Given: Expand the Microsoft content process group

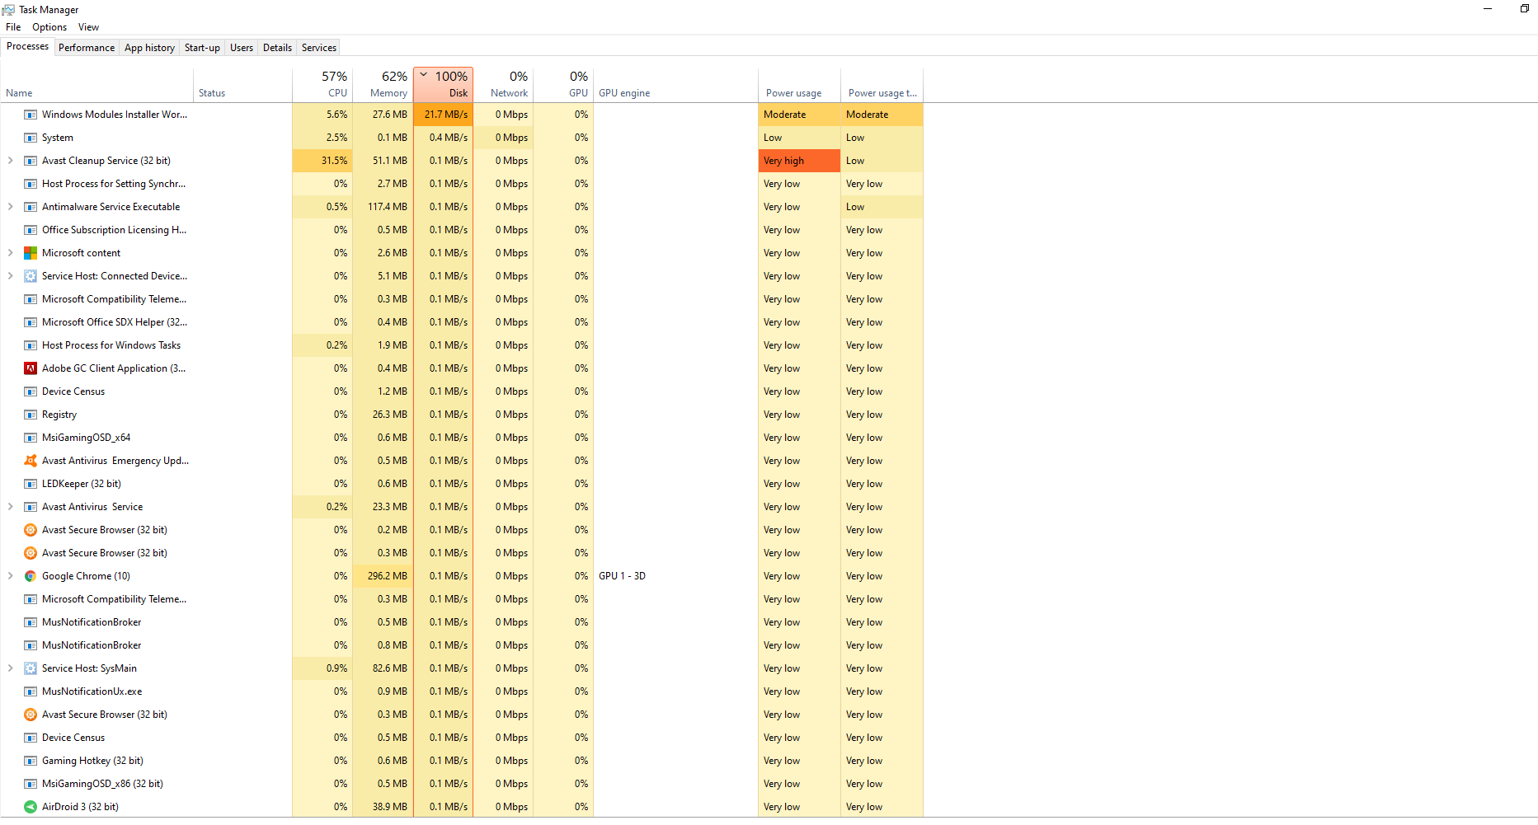Looking at the screenshot, I should click(10, 253).
